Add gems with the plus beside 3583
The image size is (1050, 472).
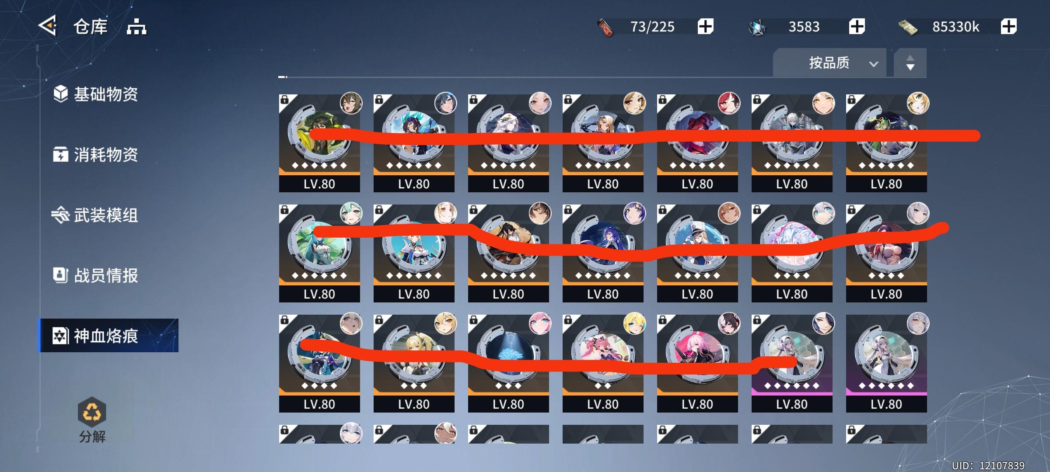tap(857, 27)
